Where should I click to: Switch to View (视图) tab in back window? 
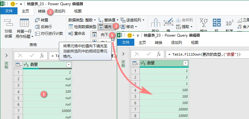78,11
